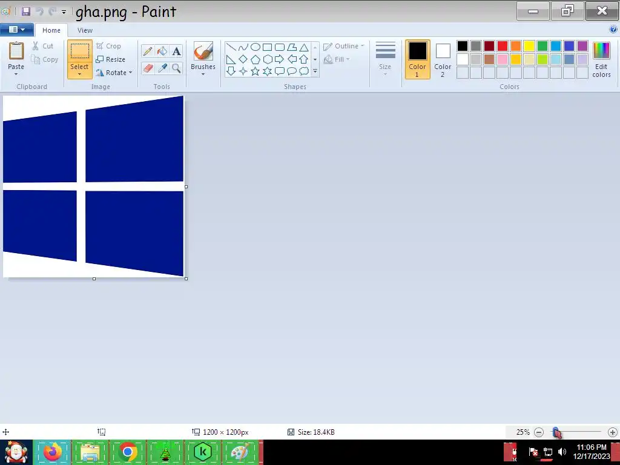
Task: Choose the Oval shape
Action: click(256, 47)
